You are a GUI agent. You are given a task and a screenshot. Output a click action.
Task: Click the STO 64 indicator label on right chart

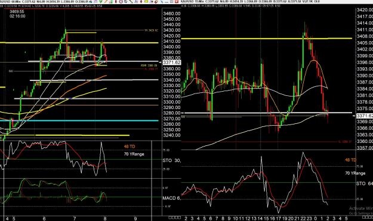tap(365, 183)
